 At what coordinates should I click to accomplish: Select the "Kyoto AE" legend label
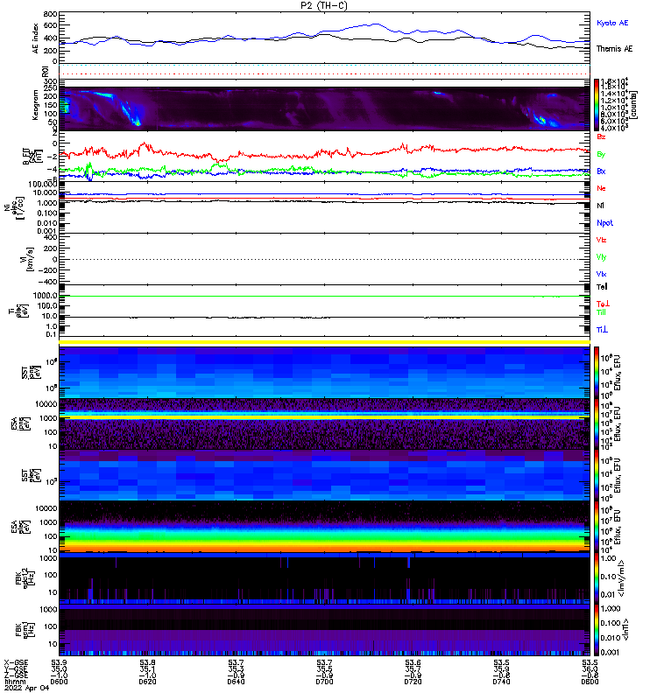click(x=612, y=23)
